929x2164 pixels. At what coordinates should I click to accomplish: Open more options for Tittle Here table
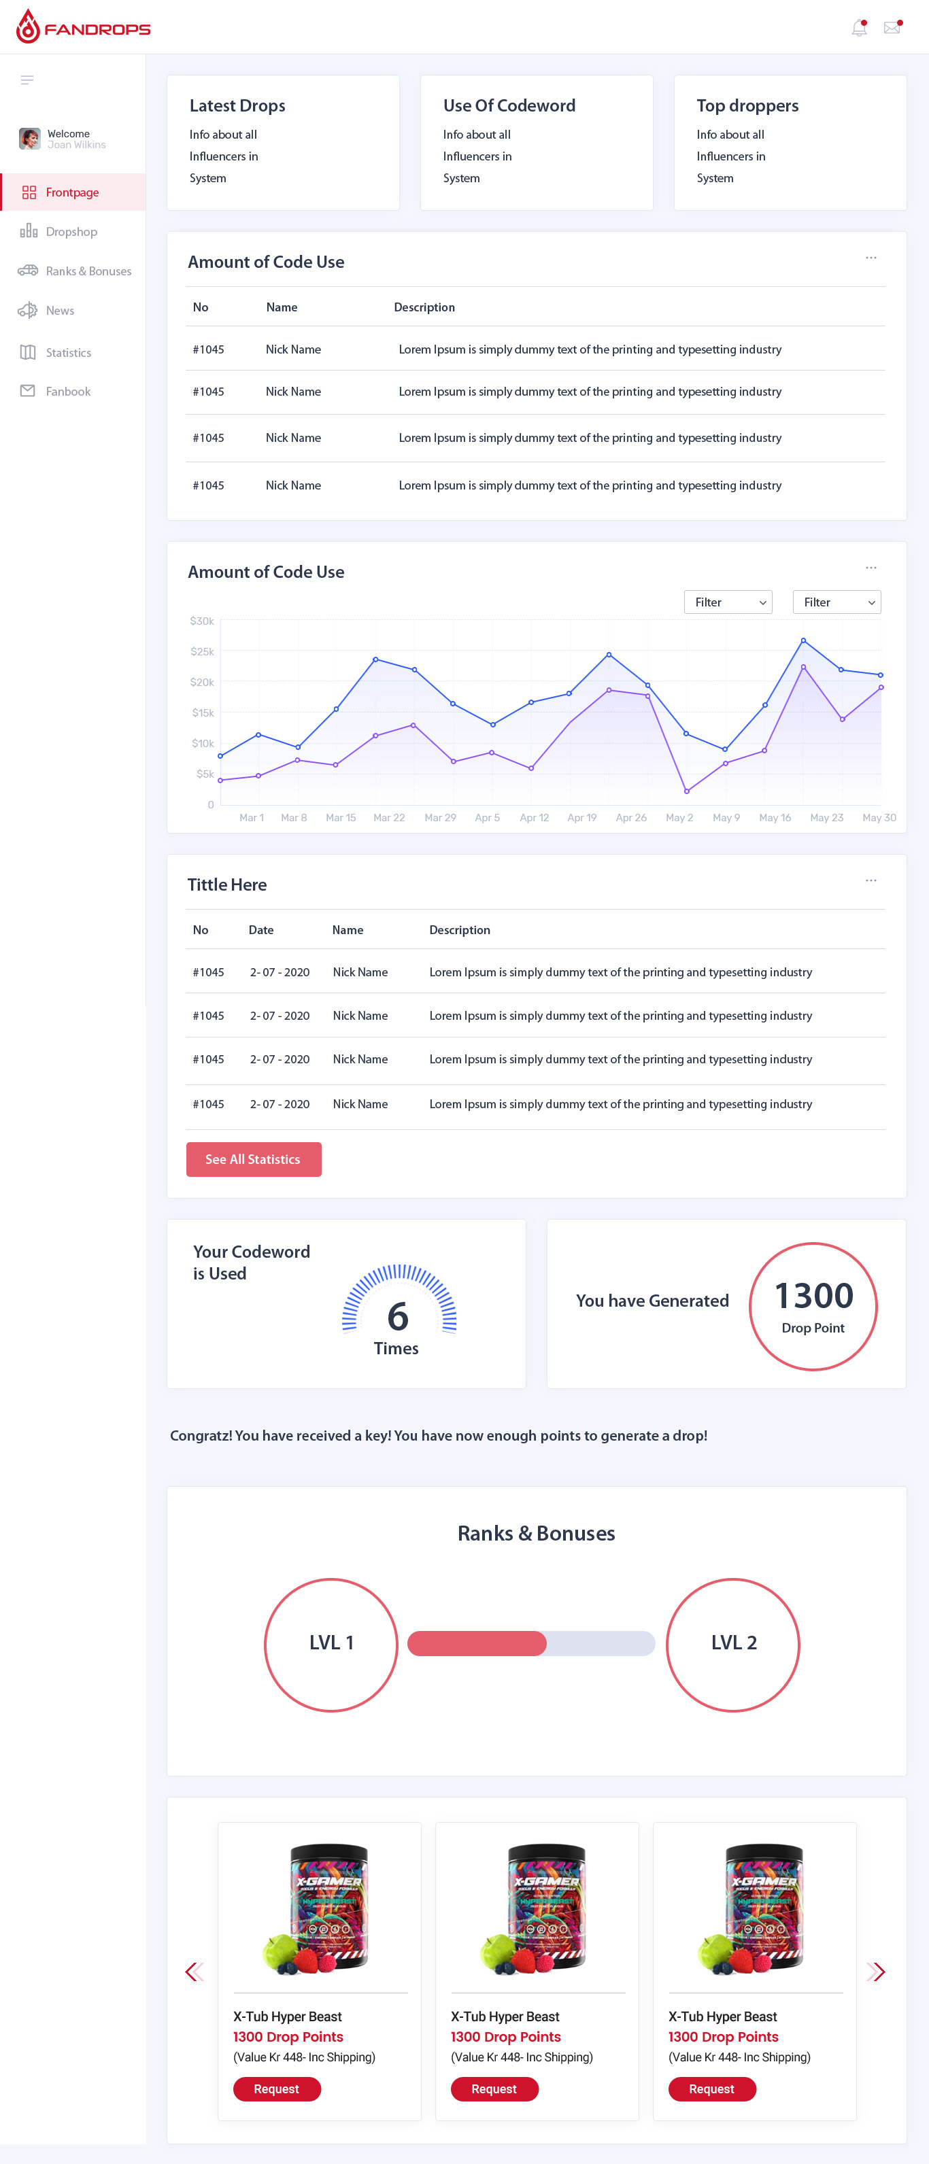[x=871, y=880]
